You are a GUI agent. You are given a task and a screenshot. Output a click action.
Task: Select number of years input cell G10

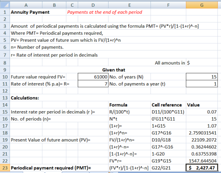click(x=202, y=77)
